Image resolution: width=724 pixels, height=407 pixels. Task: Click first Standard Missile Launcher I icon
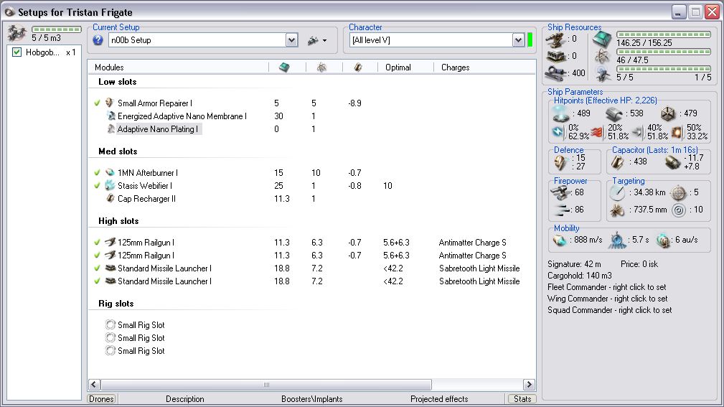tap(110, 268)
